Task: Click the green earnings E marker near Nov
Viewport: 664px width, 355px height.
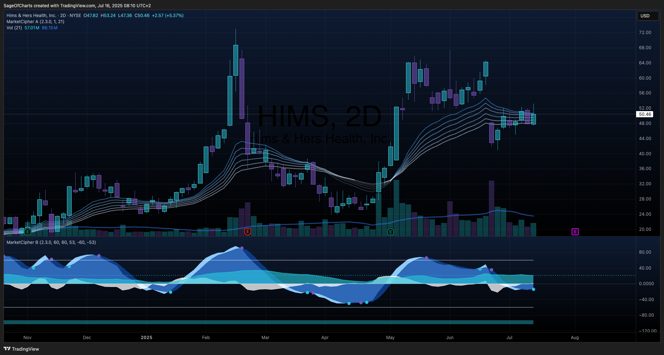Action: [x=28, y=232]
